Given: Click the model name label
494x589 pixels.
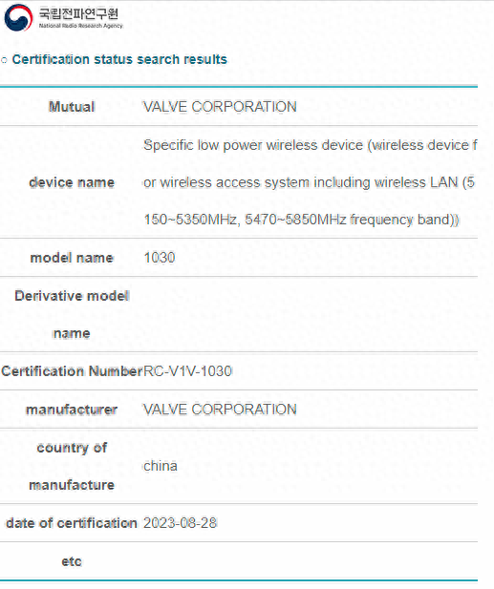Looking at the screenshot, I should [72, 258].
